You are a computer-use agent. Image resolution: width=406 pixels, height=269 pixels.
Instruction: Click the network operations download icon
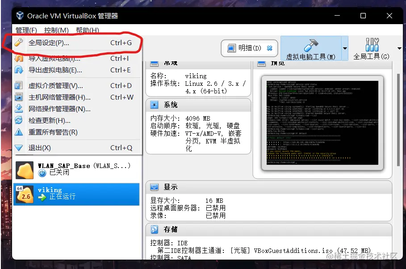19,109
